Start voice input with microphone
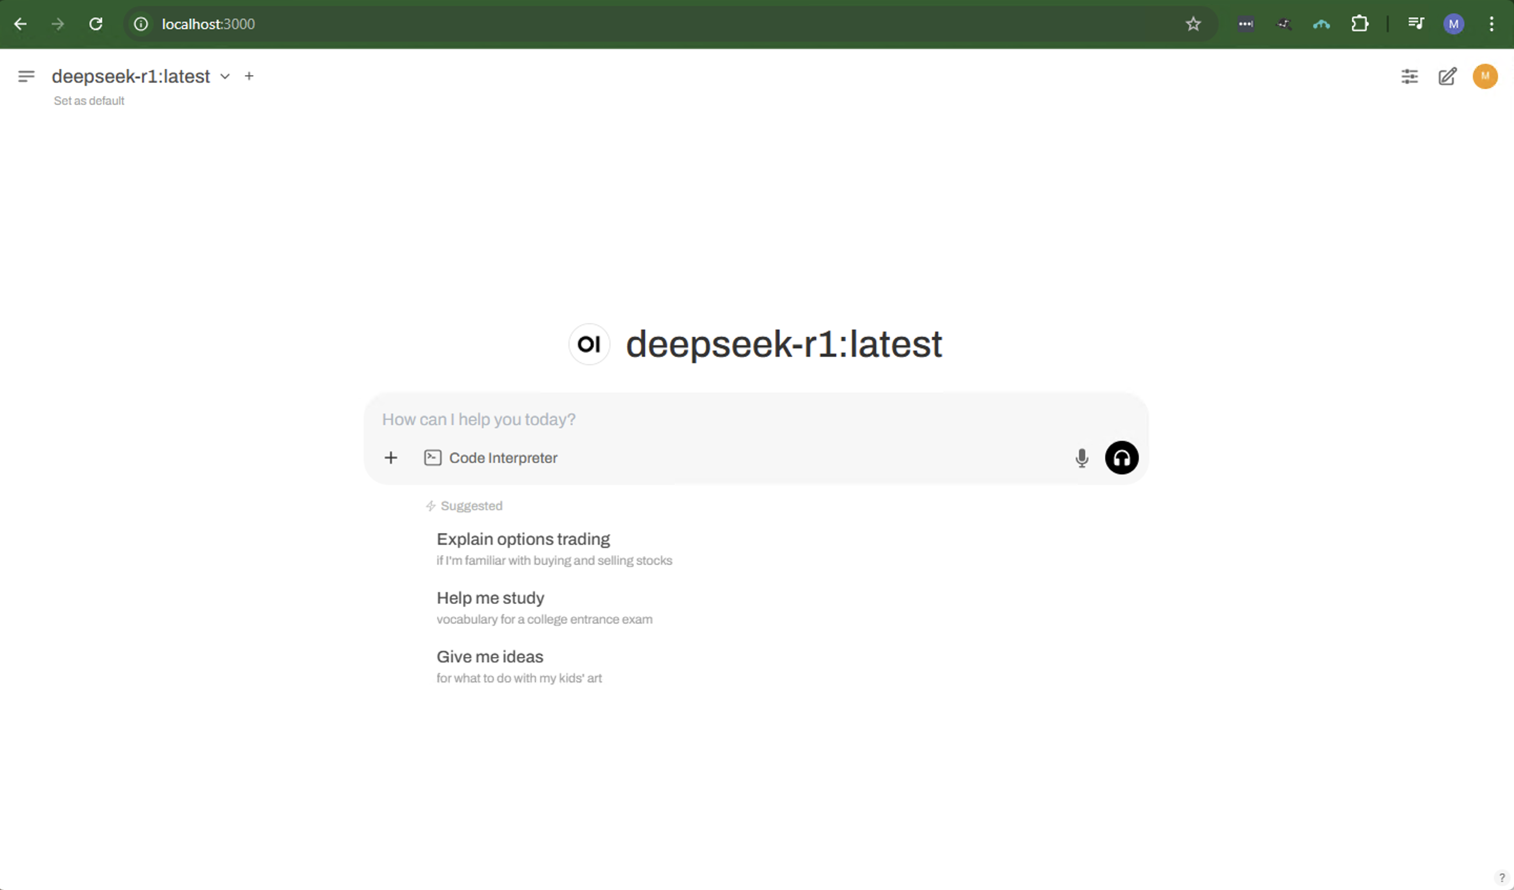This screenshot has width=1514, height=890. tap(1082, 458)
